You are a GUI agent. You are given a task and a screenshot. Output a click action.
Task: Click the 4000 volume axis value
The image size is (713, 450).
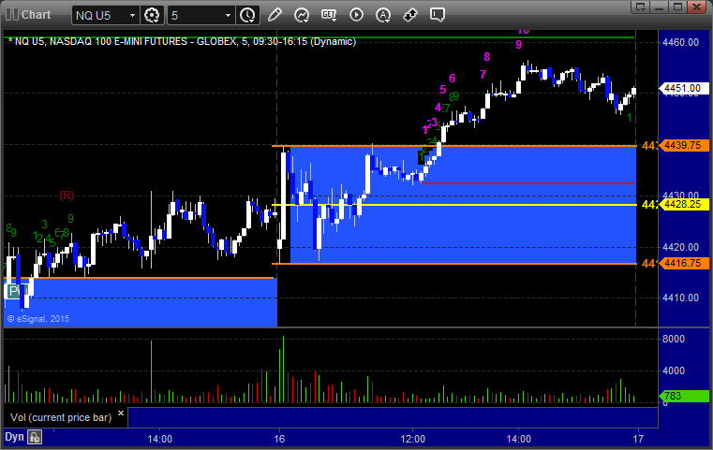pos(674,370)
